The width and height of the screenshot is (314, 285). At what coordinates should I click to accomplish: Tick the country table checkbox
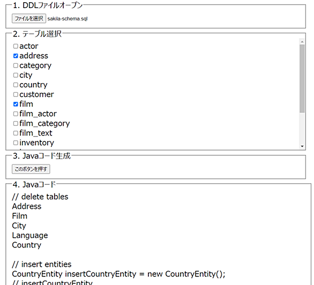[x=16, y=85]
